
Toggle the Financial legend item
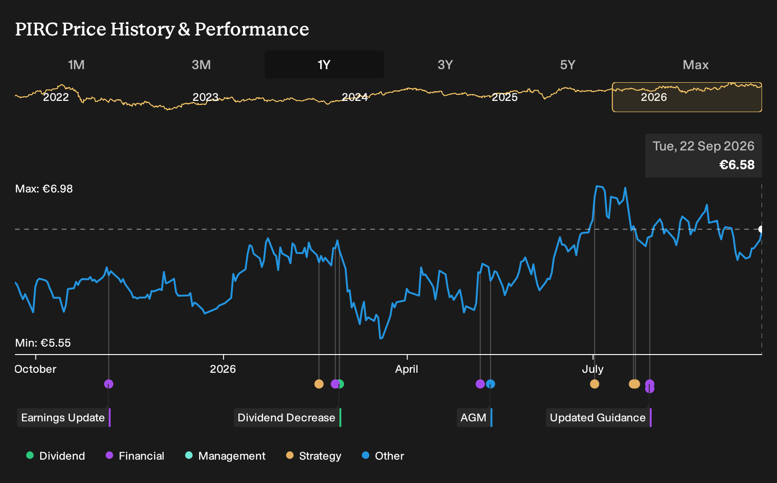tap(135, 455)
